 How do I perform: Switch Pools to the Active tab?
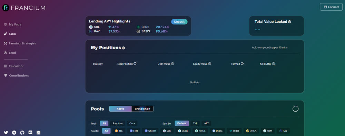tap(120, 109)
